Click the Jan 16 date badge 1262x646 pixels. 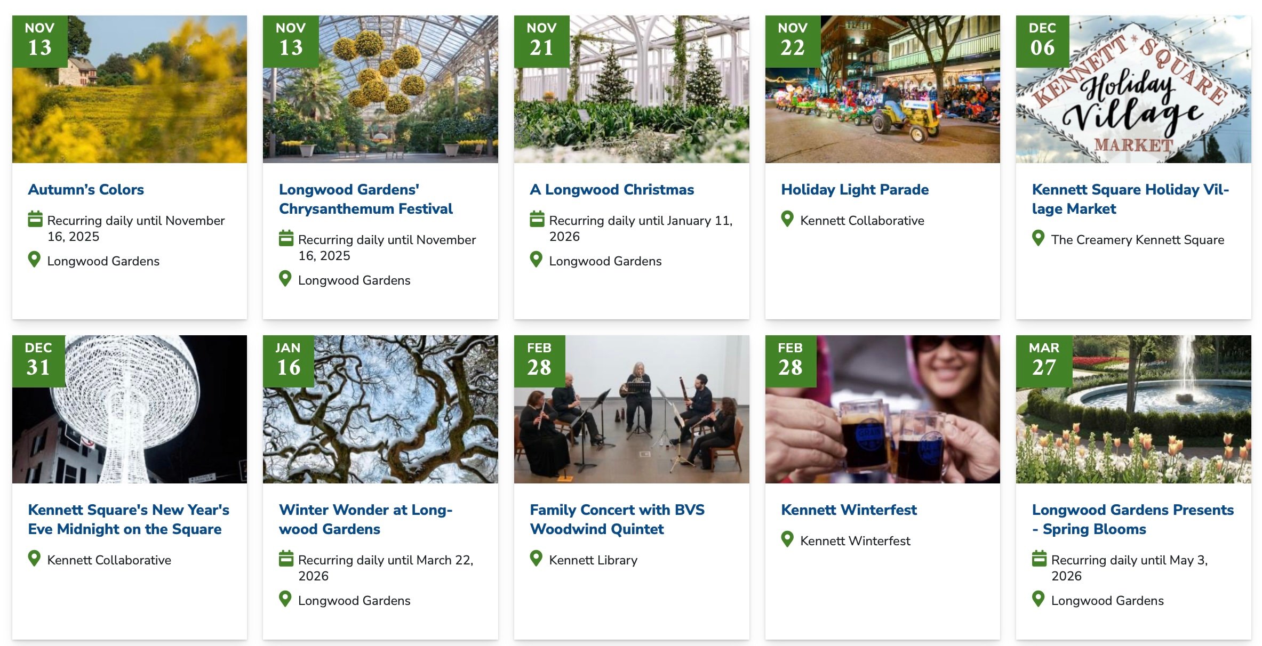tap(289, 361)
